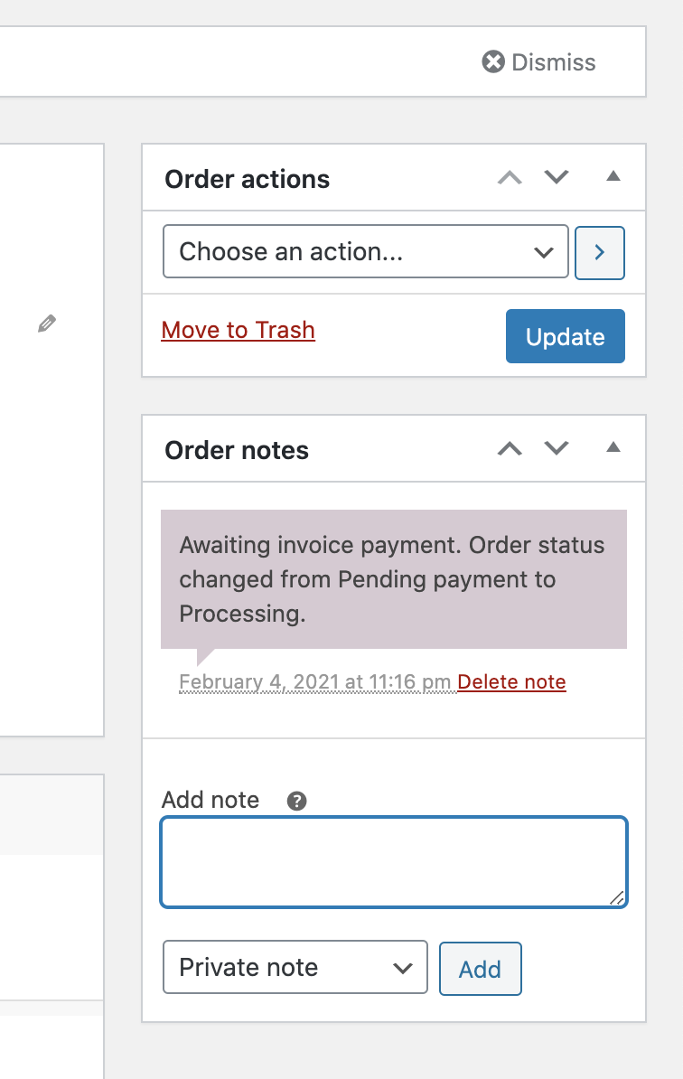Click the Delete note link
The width and height of the screenshot is (683, 1079).
click(x=511, y=682)
